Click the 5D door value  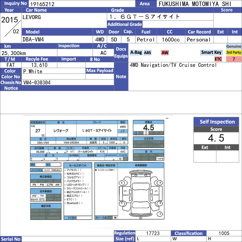[x=114, y=40]
